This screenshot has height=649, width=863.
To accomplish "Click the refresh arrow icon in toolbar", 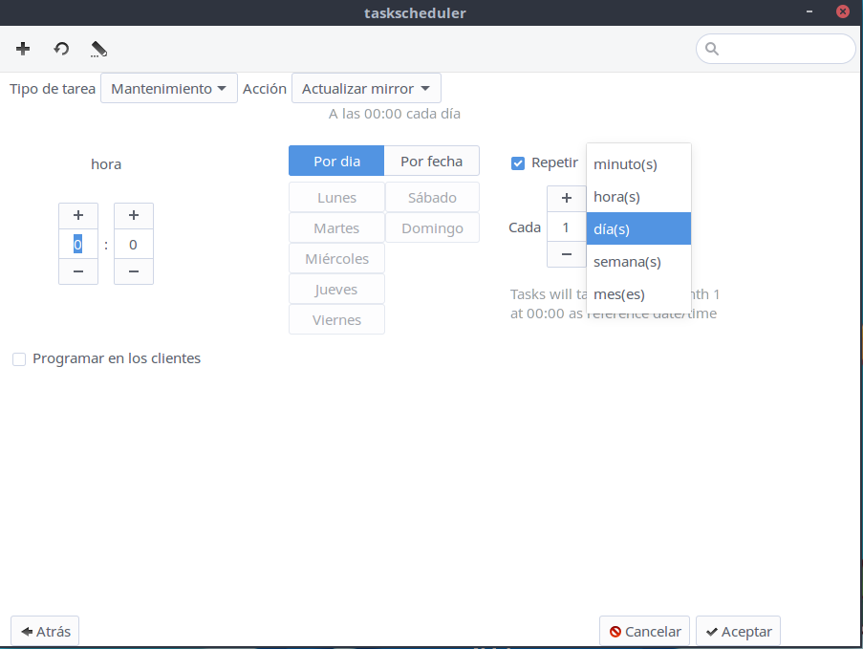I will pos(61,49).
